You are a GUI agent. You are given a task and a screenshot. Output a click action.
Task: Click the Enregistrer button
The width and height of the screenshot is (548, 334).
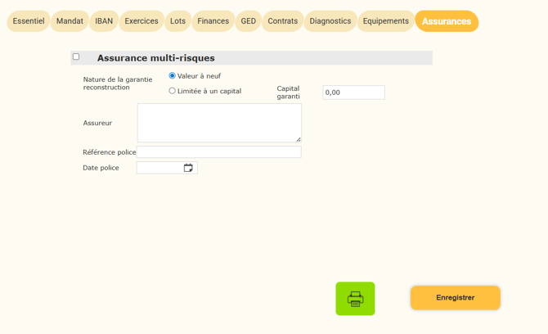456,298
